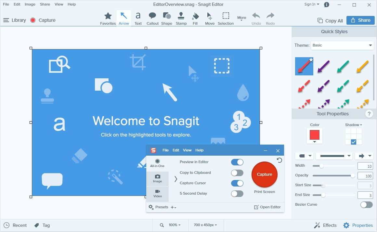Click the red Color swatch
The height and width of the screenshot is (232, 377).
(x=314, y=135)
